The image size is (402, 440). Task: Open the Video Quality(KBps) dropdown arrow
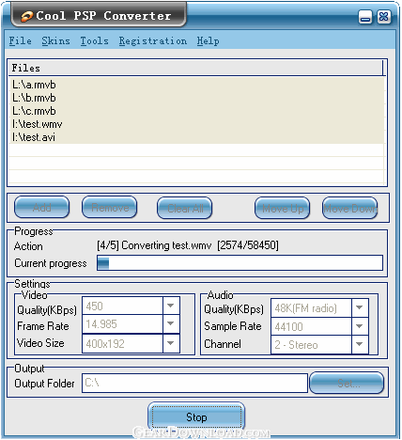[171, 306]
